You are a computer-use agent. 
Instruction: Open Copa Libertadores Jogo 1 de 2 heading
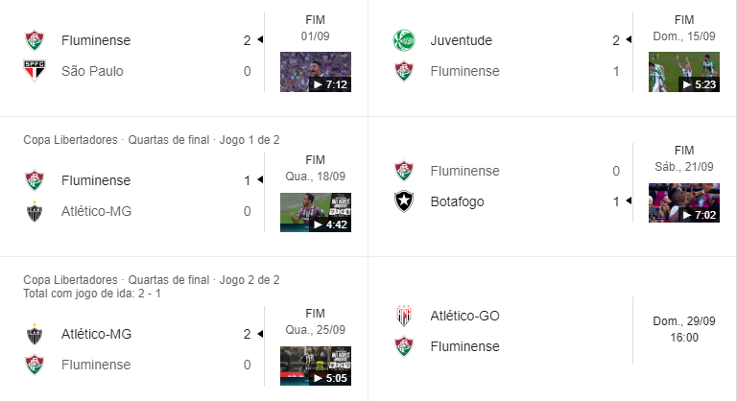point(152,140)
